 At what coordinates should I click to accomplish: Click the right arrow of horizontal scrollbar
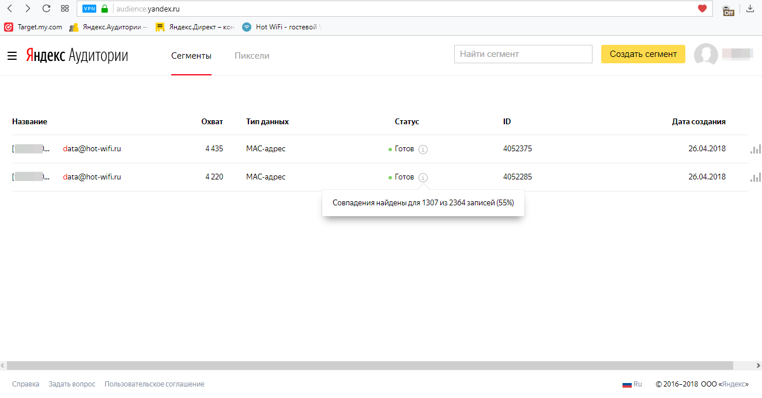pos(758,366)
